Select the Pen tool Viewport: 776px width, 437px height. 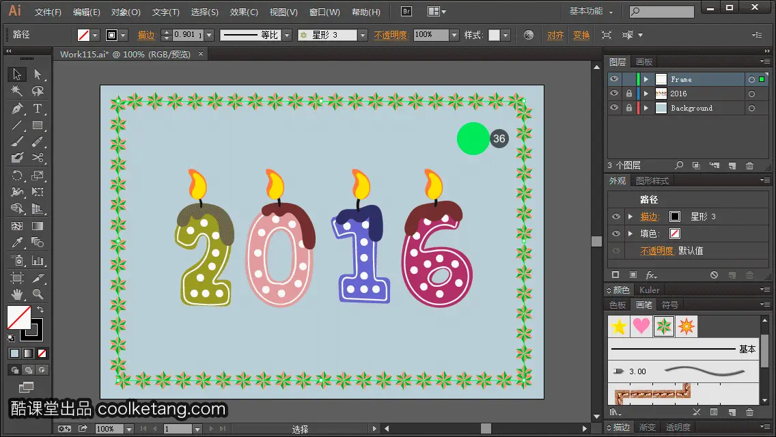point(17,109)
